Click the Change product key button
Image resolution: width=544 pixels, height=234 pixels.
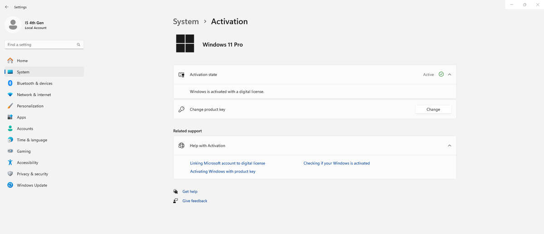click(433, 110)
